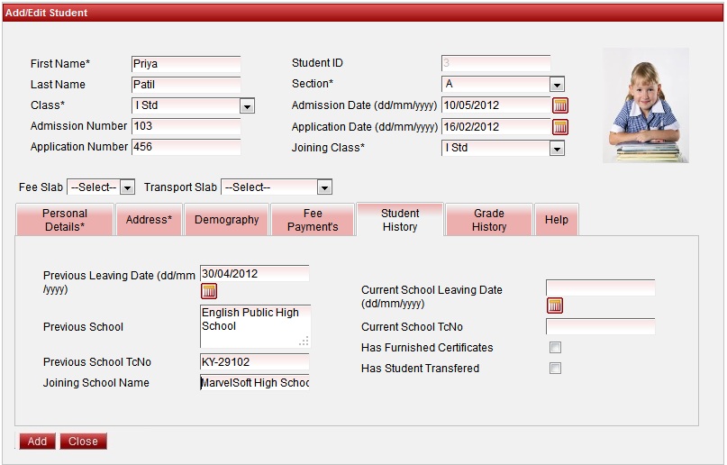Switch to the Demography tab
The height and width of the screenshot is (465, 727).
tap(226, 220)
